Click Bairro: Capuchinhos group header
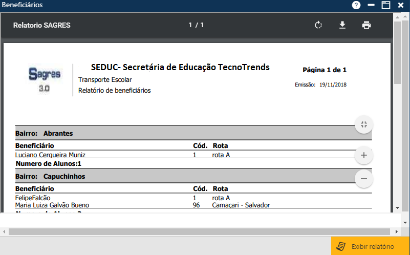This screenshot has width=410, height=255. coord(193,176)
